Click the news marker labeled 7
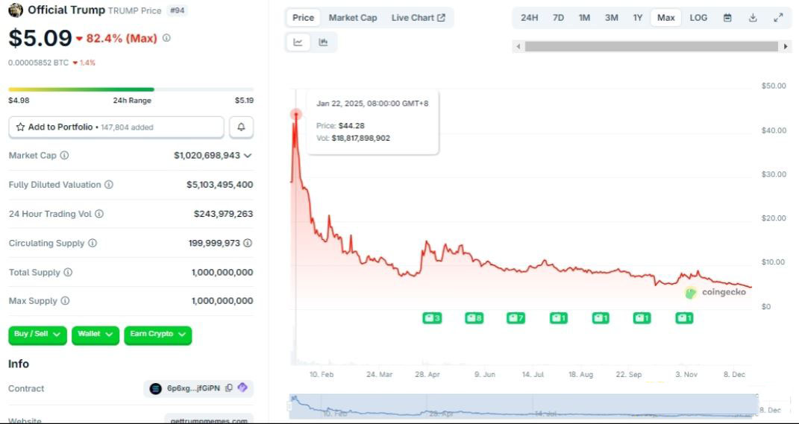The width and height of the screenshot is (799, 424). pyautogui.click(x=516, y=318)
